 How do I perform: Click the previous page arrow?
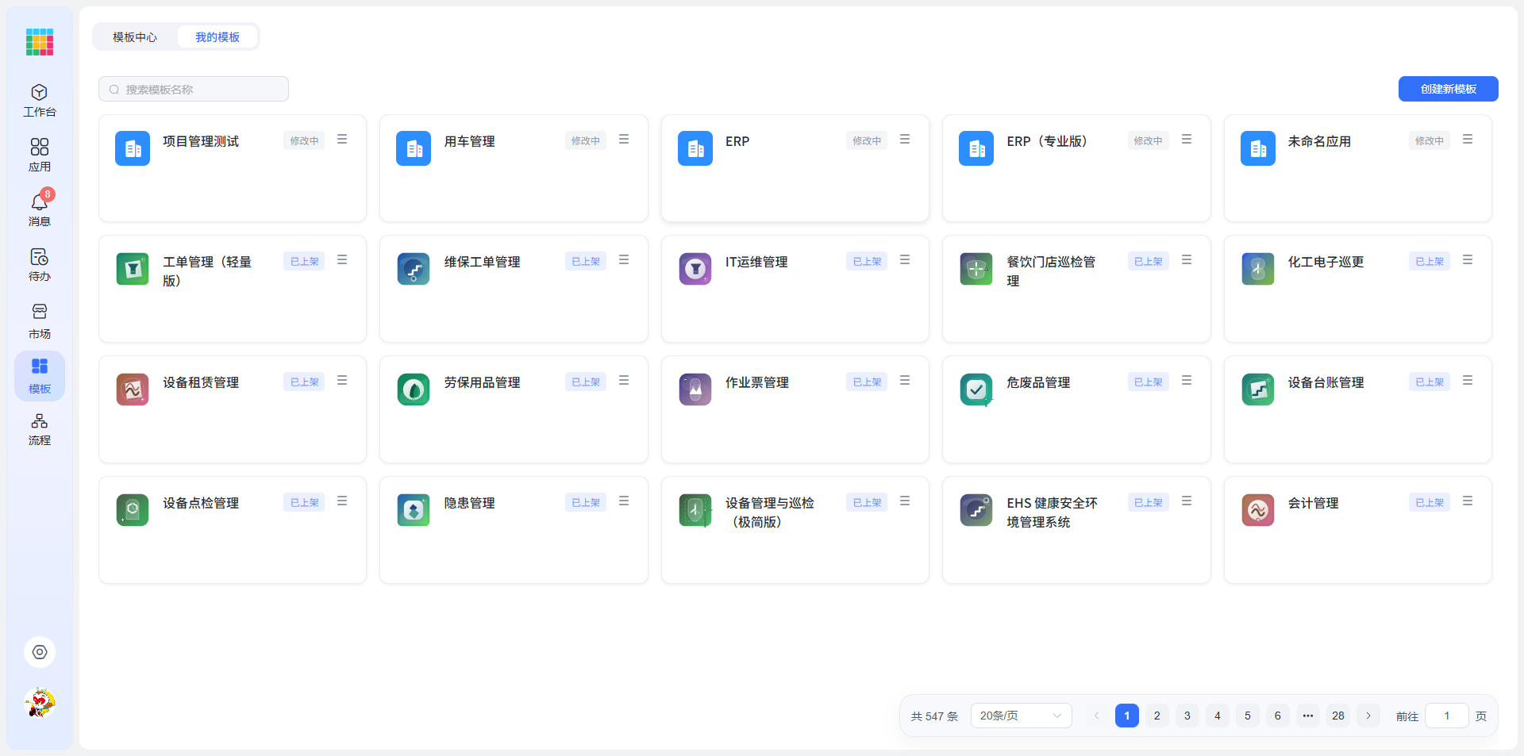tap(1097, 716)
